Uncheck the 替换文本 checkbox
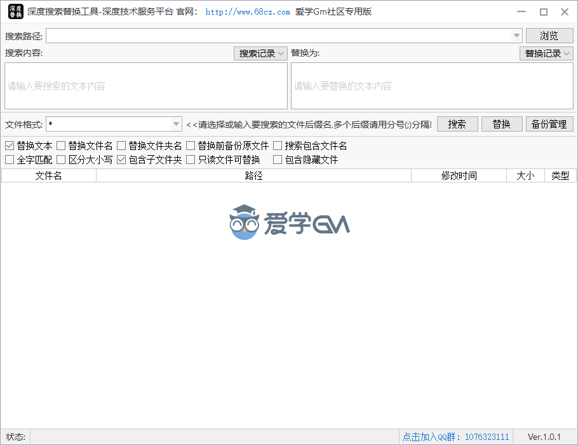578x445 pixels. 10,146
